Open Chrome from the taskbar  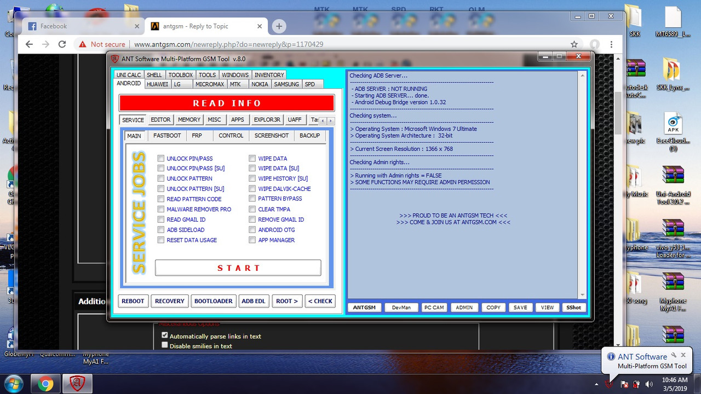tap(46, 384)
